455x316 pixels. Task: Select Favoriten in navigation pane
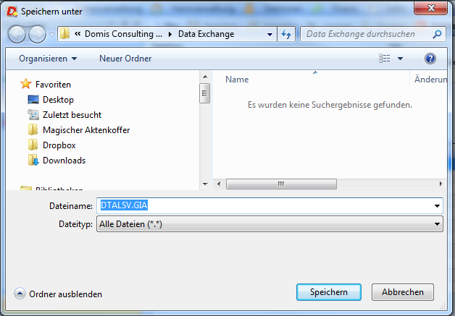point(53,85)
